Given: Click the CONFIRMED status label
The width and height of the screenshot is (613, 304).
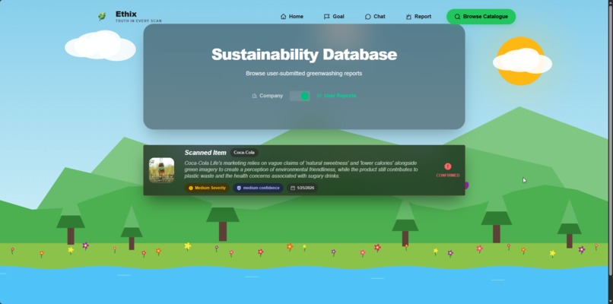Looking at the screenshot, I should click(448, 176).
